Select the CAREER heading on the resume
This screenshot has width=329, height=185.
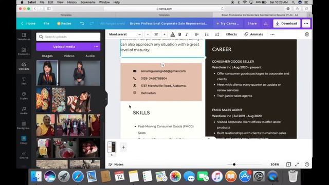(x=222, y=49)
